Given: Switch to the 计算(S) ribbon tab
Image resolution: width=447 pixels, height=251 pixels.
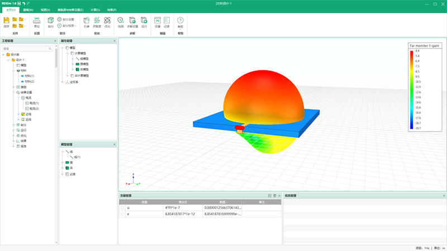Looking at the screenshot, I should pyautogui.click(x=96, y=10).
